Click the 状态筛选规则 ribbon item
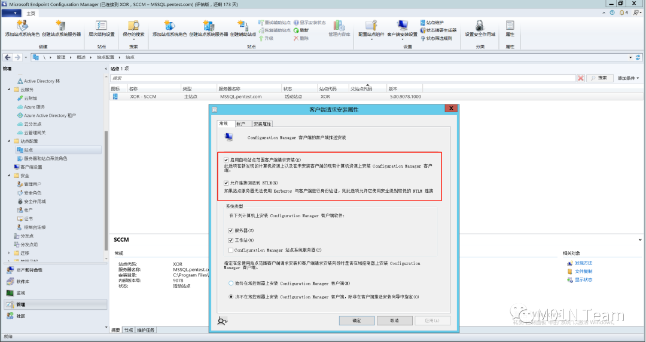Screen dimensions: 646x342 [436, 38]
